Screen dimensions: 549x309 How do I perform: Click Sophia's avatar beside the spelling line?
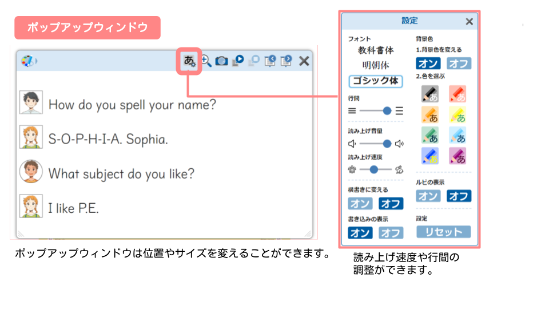pos(30,138)
